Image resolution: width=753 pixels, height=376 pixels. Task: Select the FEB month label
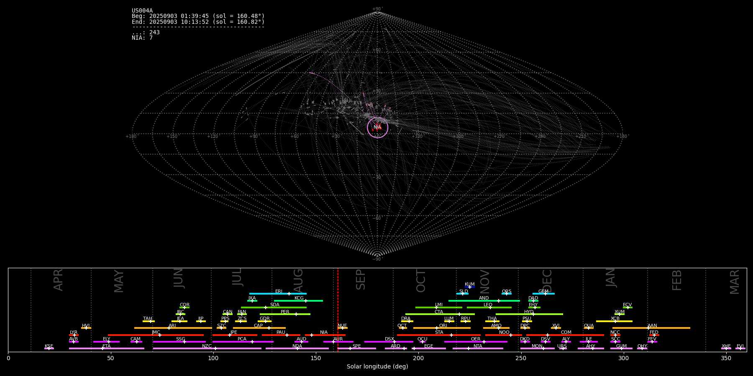677,280
